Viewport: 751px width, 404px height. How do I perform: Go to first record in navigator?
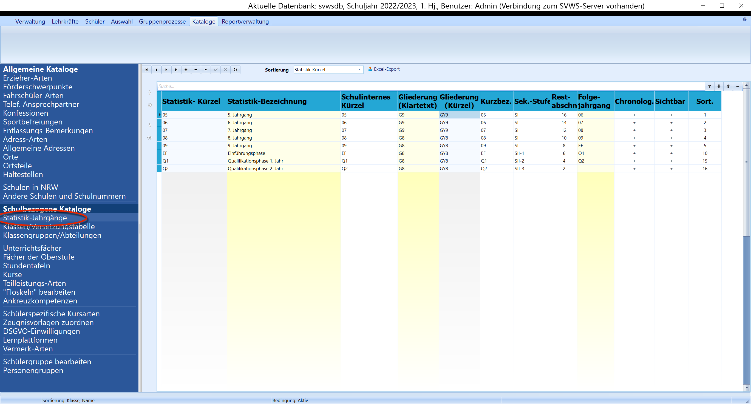point(147,70)
